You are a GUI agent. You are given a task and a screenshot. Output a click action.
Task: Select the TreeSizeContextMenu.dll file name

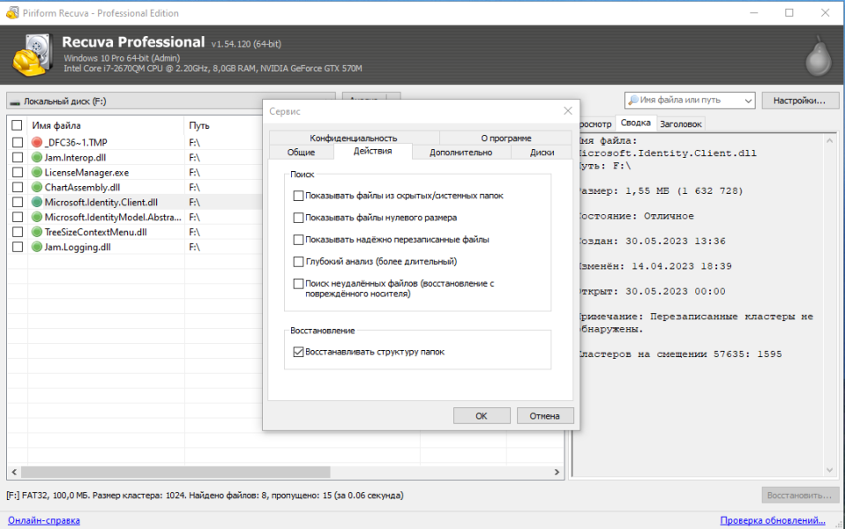click(x=96, y=232)
